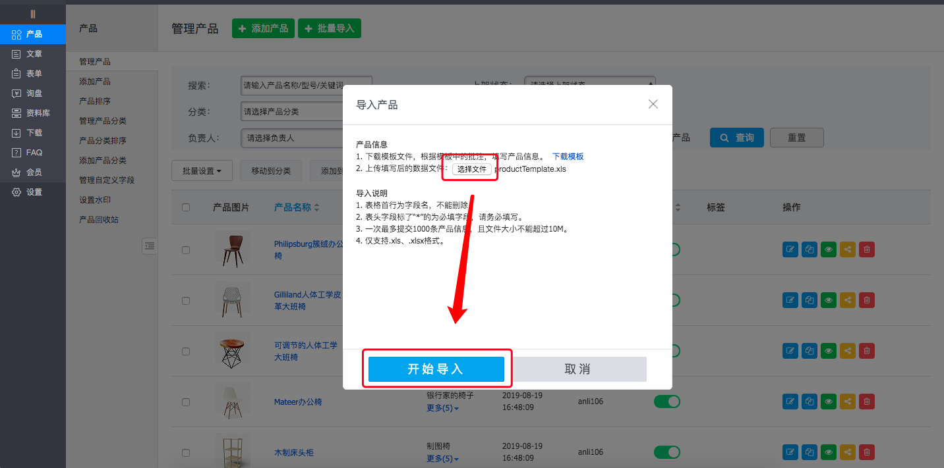Click the 开始导入 button to start importing
944x468 pixels.
[x=436, y=369]
